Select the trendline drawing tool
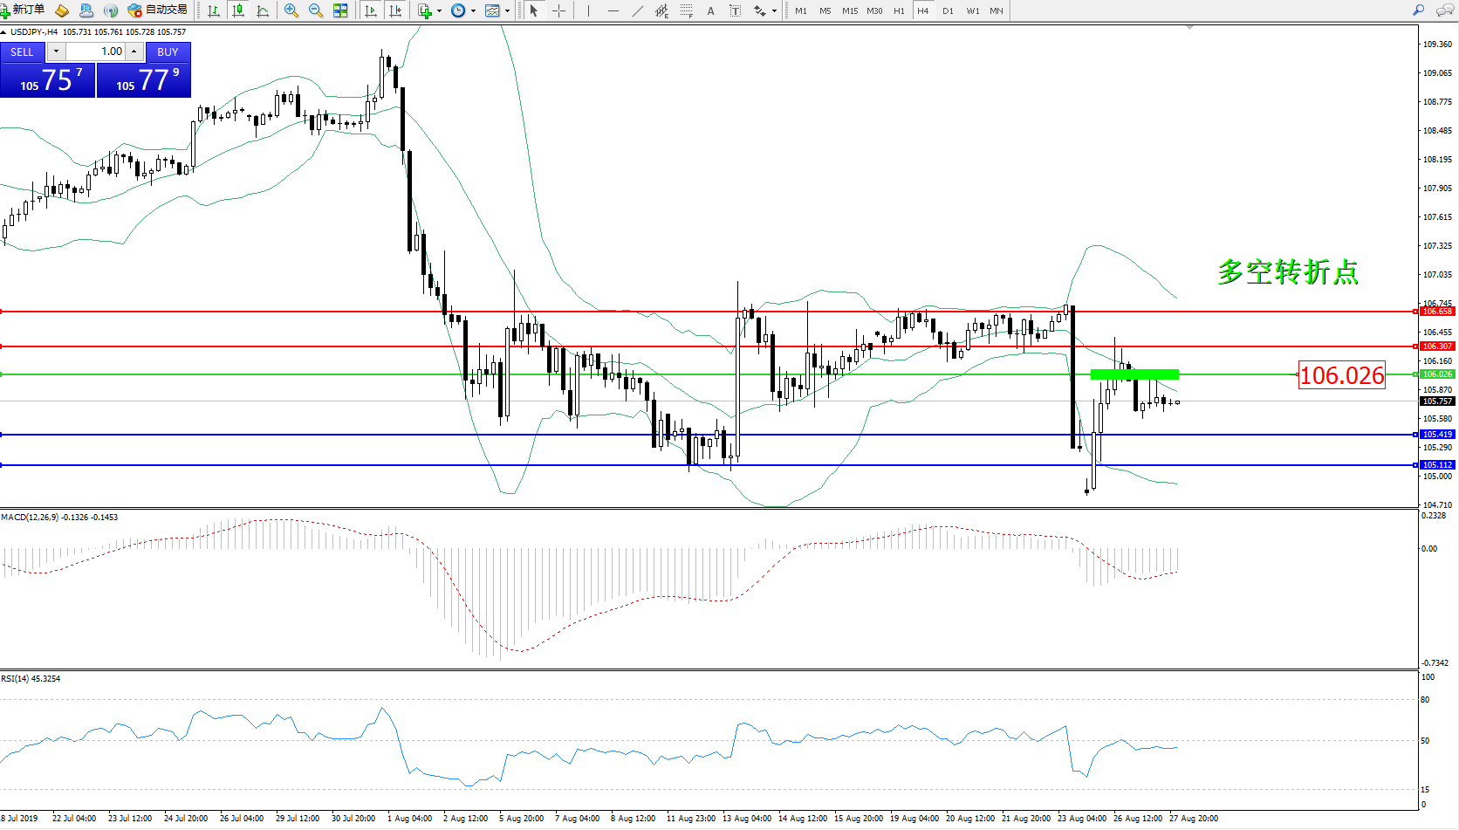The height and width of the screenshot is (830, 1459). (x=638, y=10)
